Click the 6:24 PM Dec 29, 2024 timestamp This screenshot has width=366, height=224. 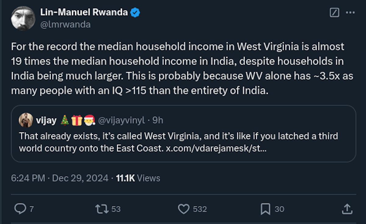pyautogui.click(x=59, y=178)
